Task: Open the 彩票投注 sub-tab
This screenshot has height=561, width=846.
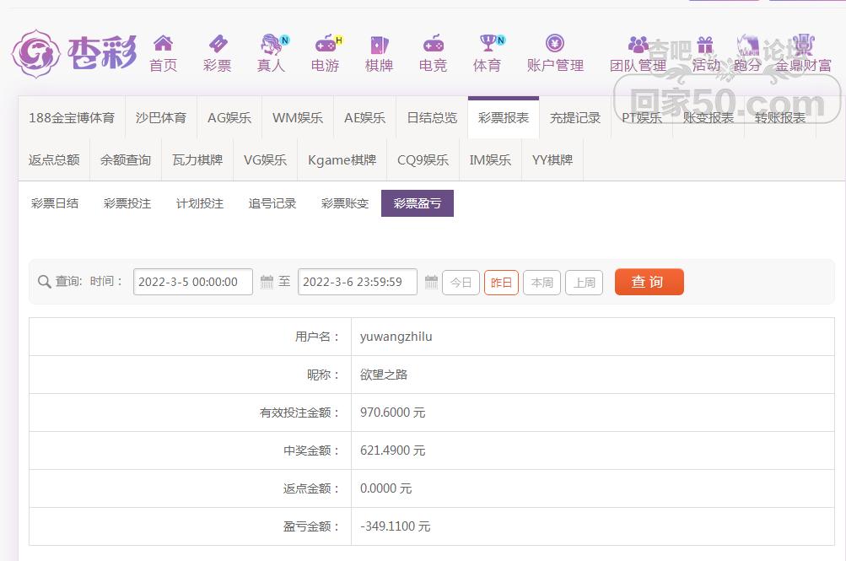Action: tap(127, 203)
